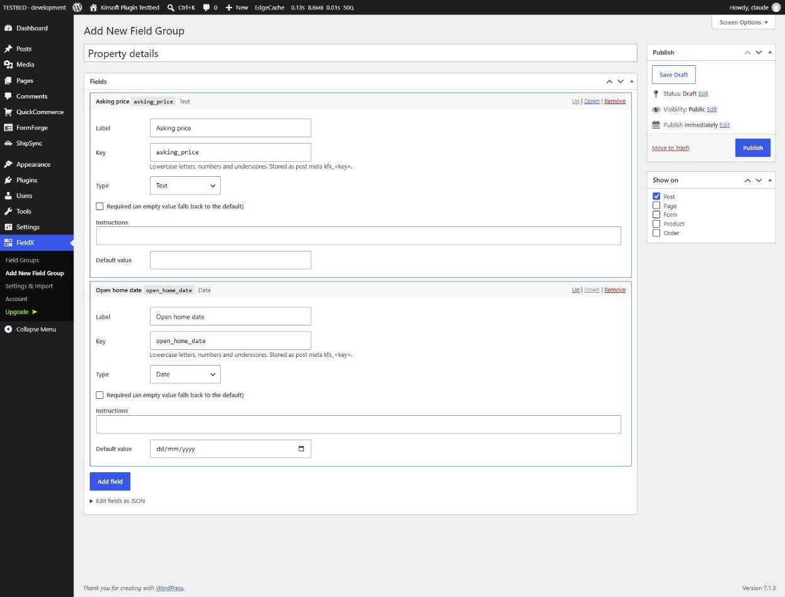Screen dimensions: 785x597
Task: Open FormForge sidebar item
Action: (36, 127)
